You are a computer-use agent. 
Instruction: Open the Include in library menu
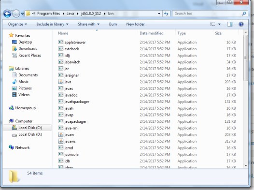click(52, 24)
